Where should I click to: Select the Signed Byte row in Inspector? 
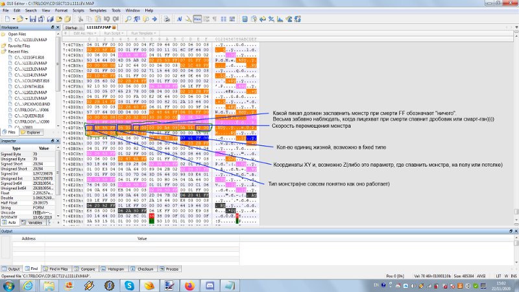pos(27,154)
